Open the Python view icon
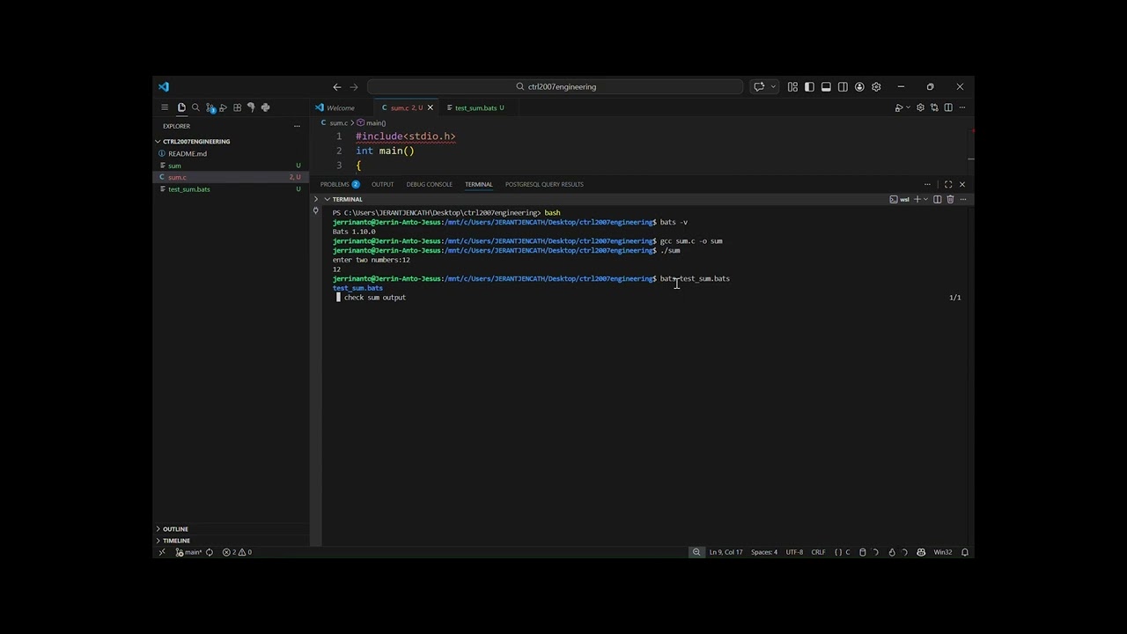Screen dimensions: 1127x634 (265, 107)
